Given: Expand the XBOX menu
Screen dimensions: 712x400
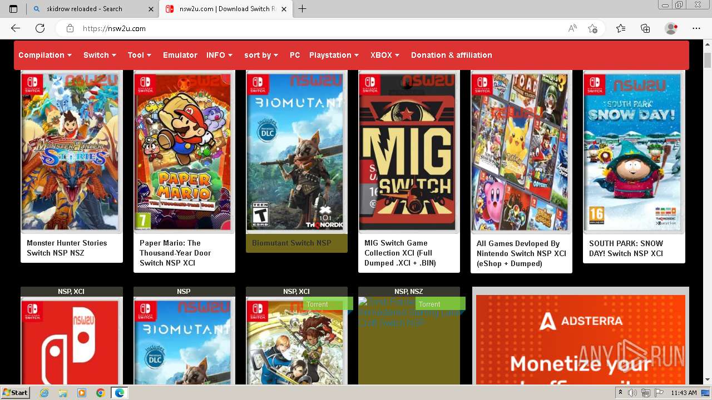Looking at the screenshot, I should (x=385, y=55).
